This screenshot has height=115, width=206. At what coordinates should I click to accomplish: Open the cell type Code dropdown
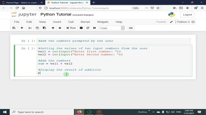[x=112, y=28]
